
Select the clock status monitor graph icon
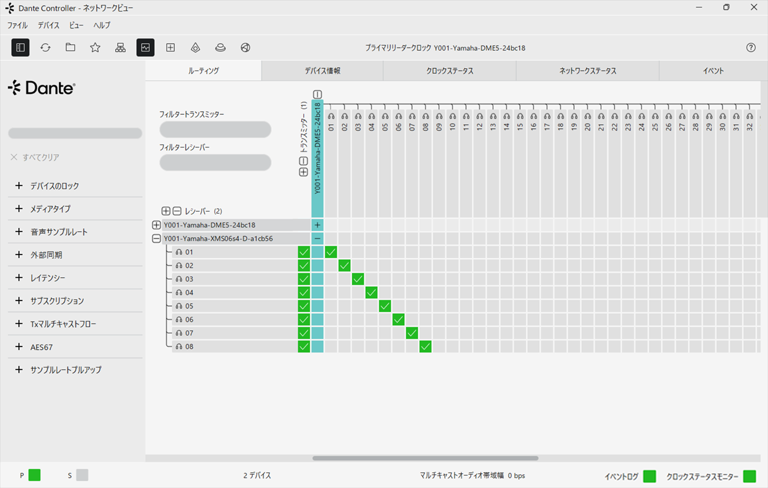coord(145,48)
